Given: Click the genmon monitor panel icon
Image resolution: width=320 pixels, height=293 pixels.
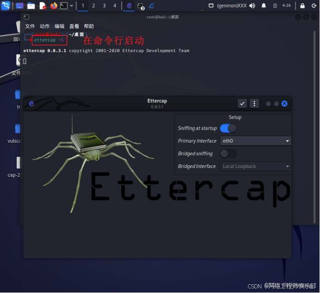Looking at the screenshot, I should [x=211, y=6].
